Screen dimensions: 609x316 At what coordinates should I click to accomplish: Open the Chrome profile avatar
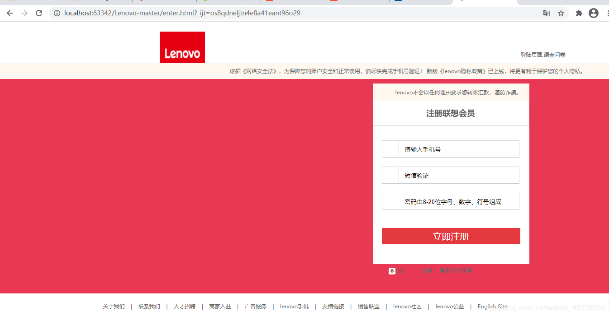[x=594, y=13]
